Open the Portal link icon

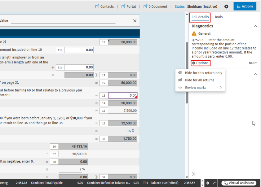[123, 7]
